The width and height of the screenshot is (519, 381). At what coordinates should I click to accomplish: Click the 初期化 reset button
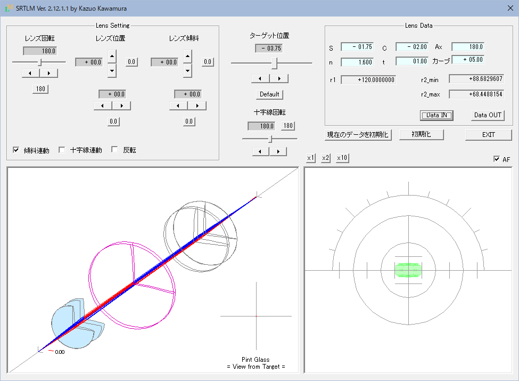click(x=421, y=134)
